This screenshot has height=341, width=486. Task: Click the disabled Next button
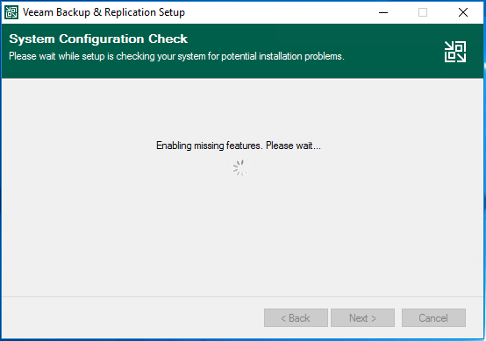tap(362, 318)
